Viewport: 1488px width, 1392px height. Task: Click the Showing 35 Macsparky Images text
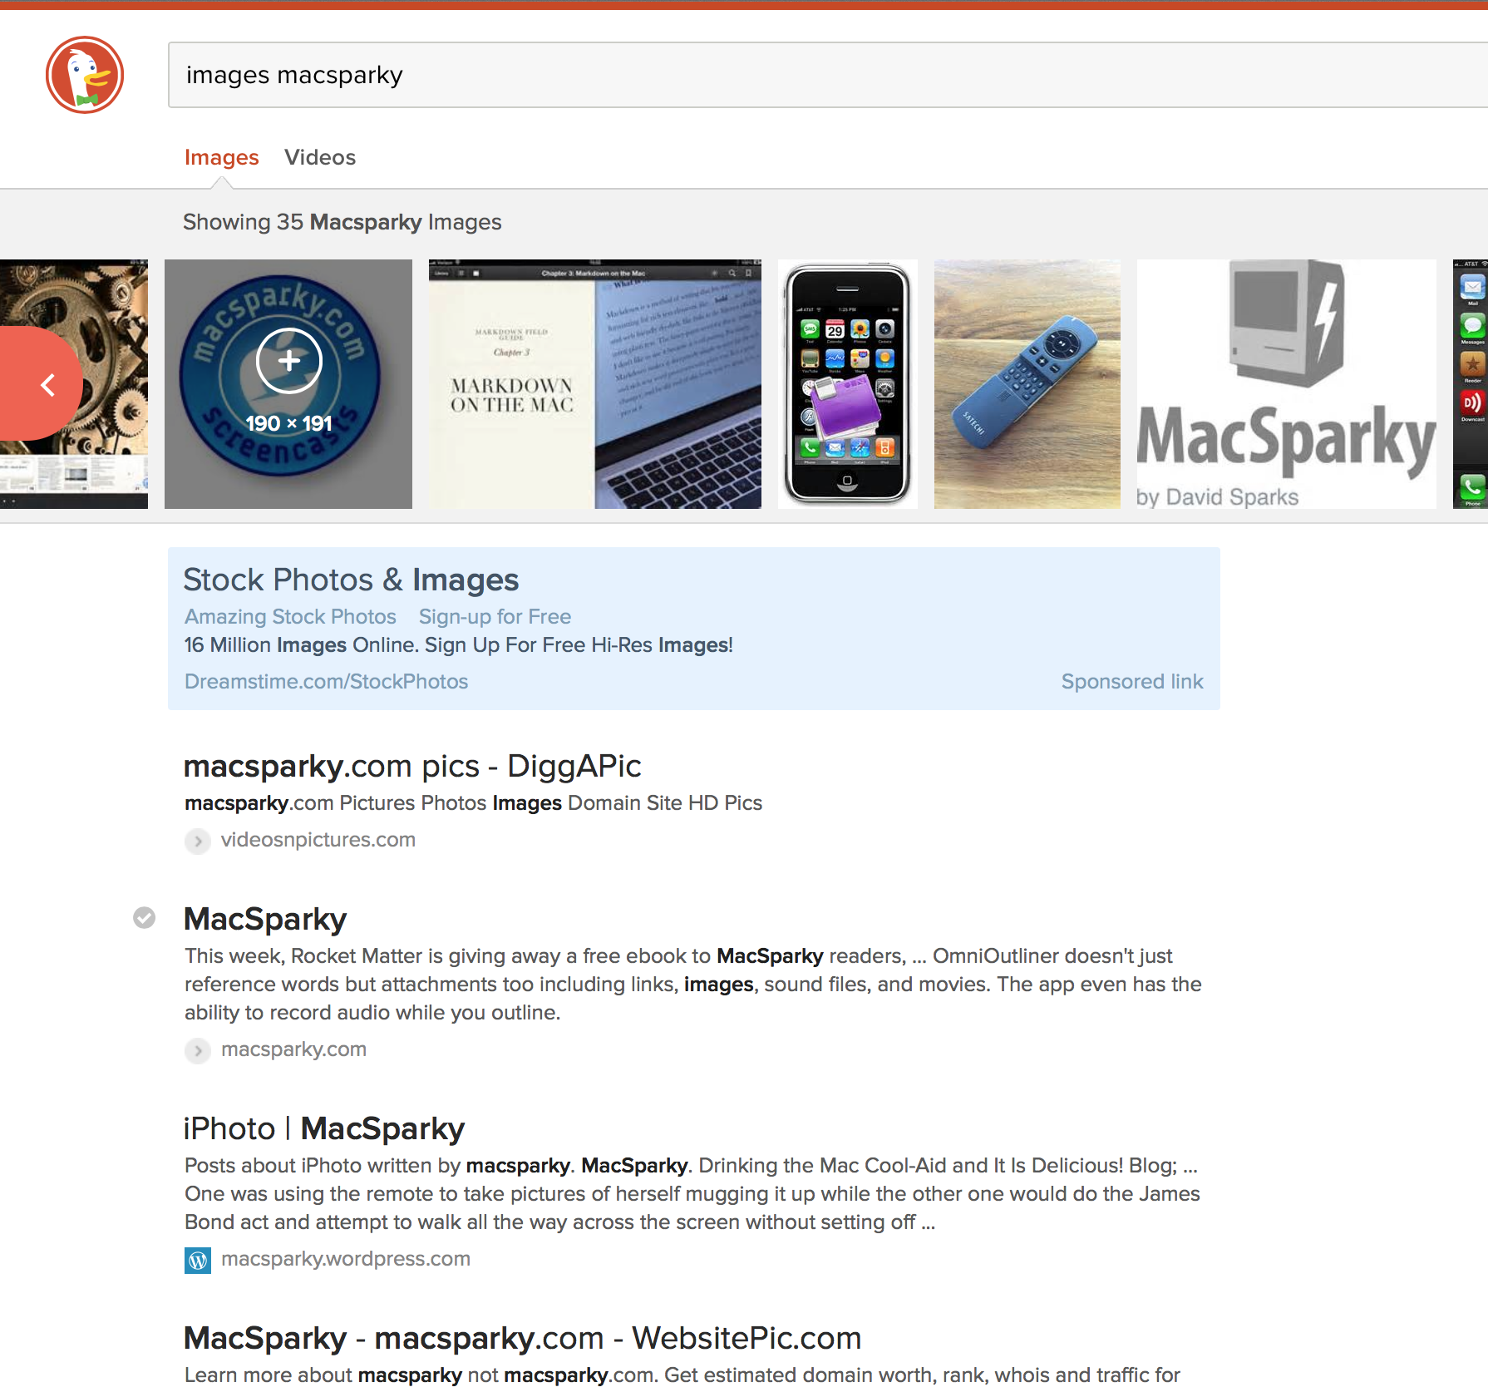[x=342, y=222]
